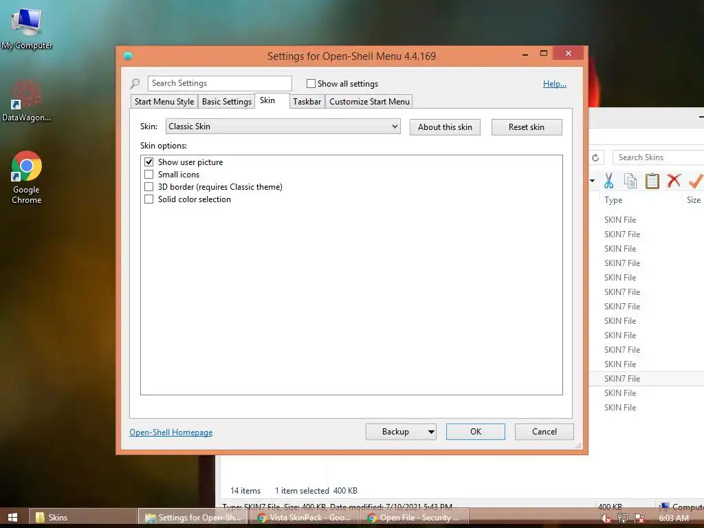The image size is (704, 528).
Task: Click the Refresh icon next to Search Skins
Action: pyautogui.click(x=595, y=157)
